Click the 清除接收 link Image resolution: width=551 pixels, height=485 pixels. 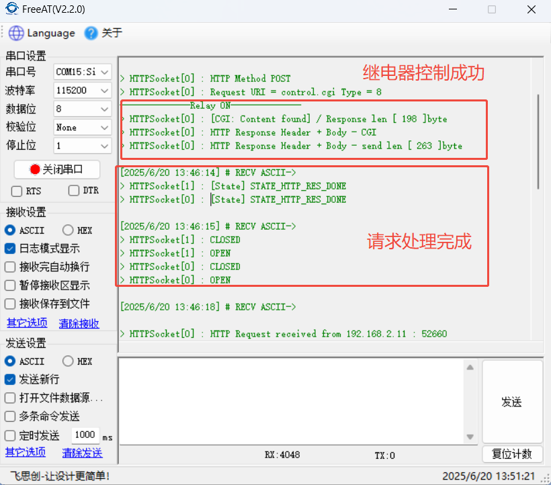pos(79,323)
